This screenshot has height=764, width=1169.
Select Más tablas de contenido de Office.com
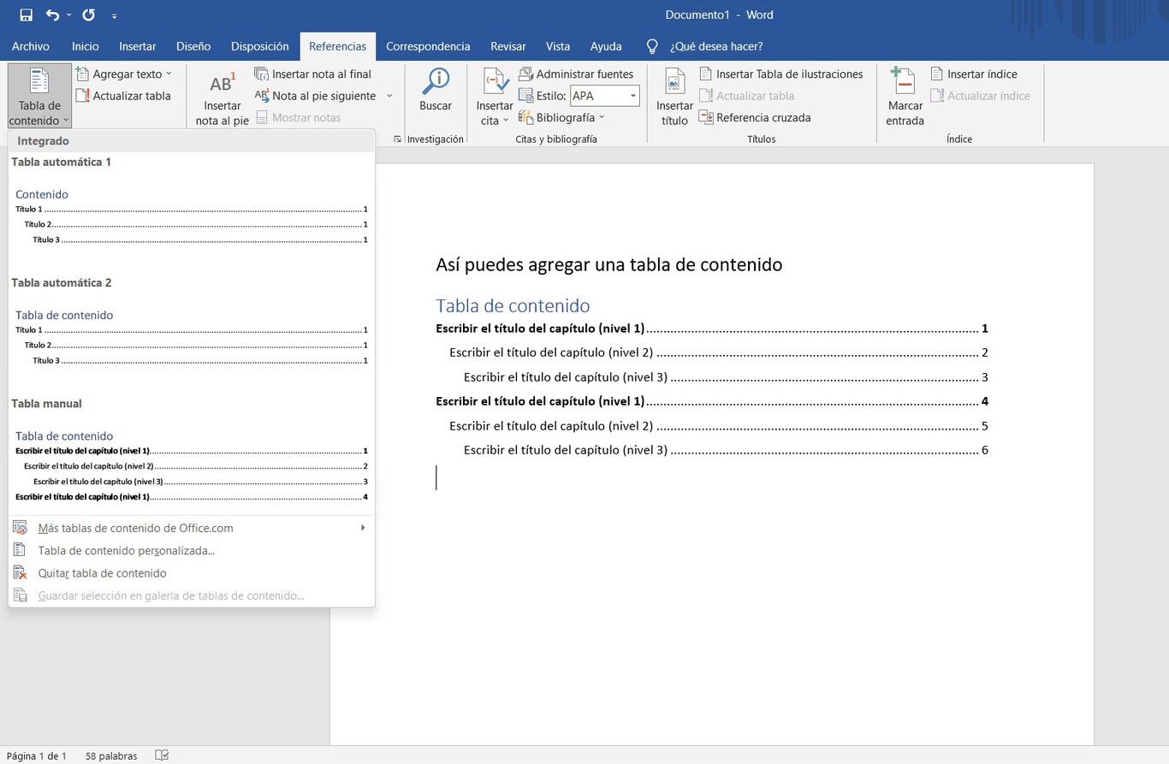tap(136, 528)
